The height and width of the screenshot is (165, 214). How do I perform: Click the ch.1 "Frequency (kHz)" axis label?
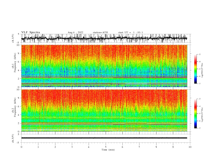click(x=15, y=63)
